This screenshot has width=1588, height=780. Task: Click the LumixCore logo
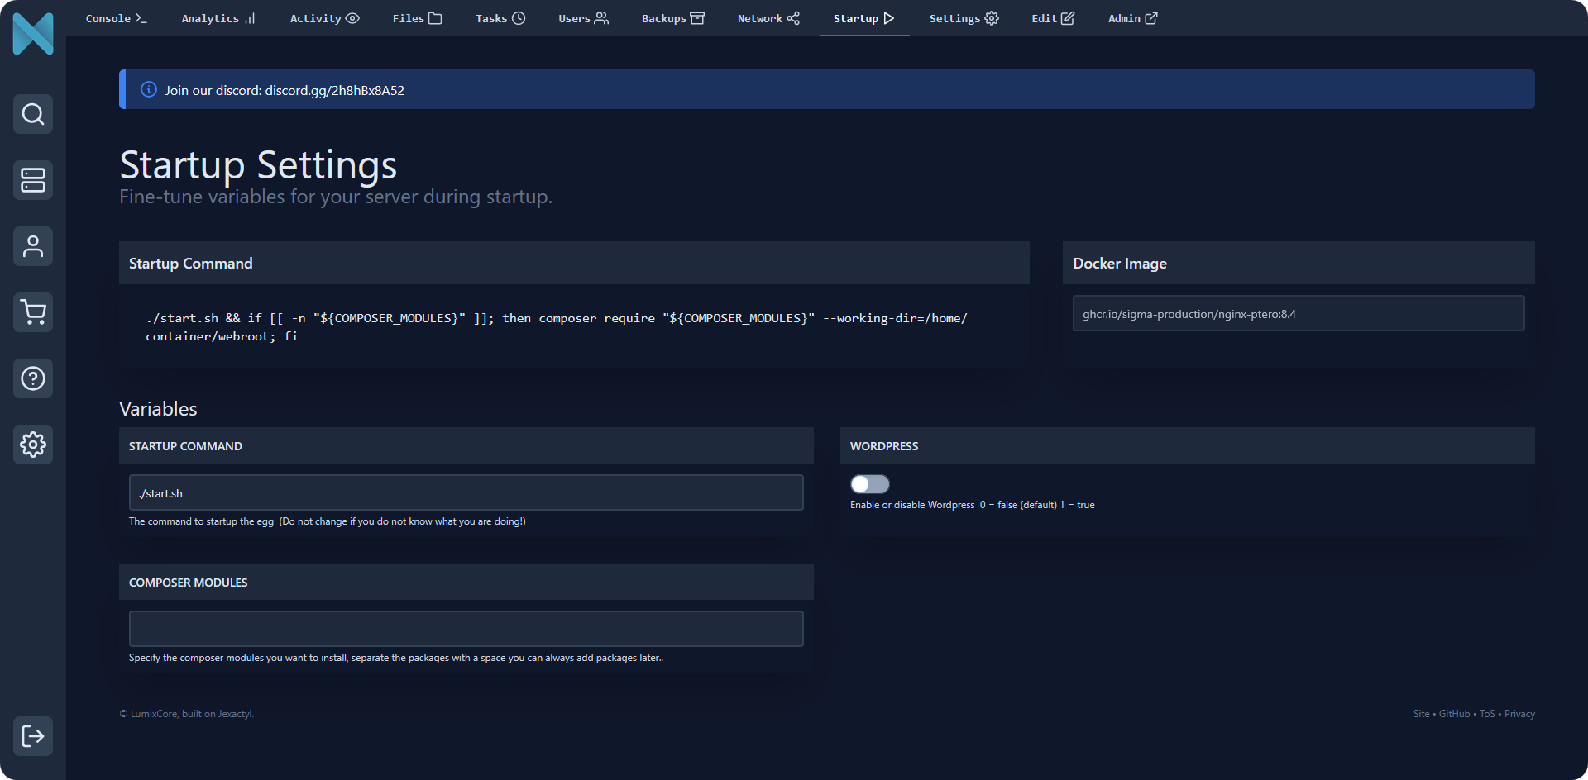33,34
